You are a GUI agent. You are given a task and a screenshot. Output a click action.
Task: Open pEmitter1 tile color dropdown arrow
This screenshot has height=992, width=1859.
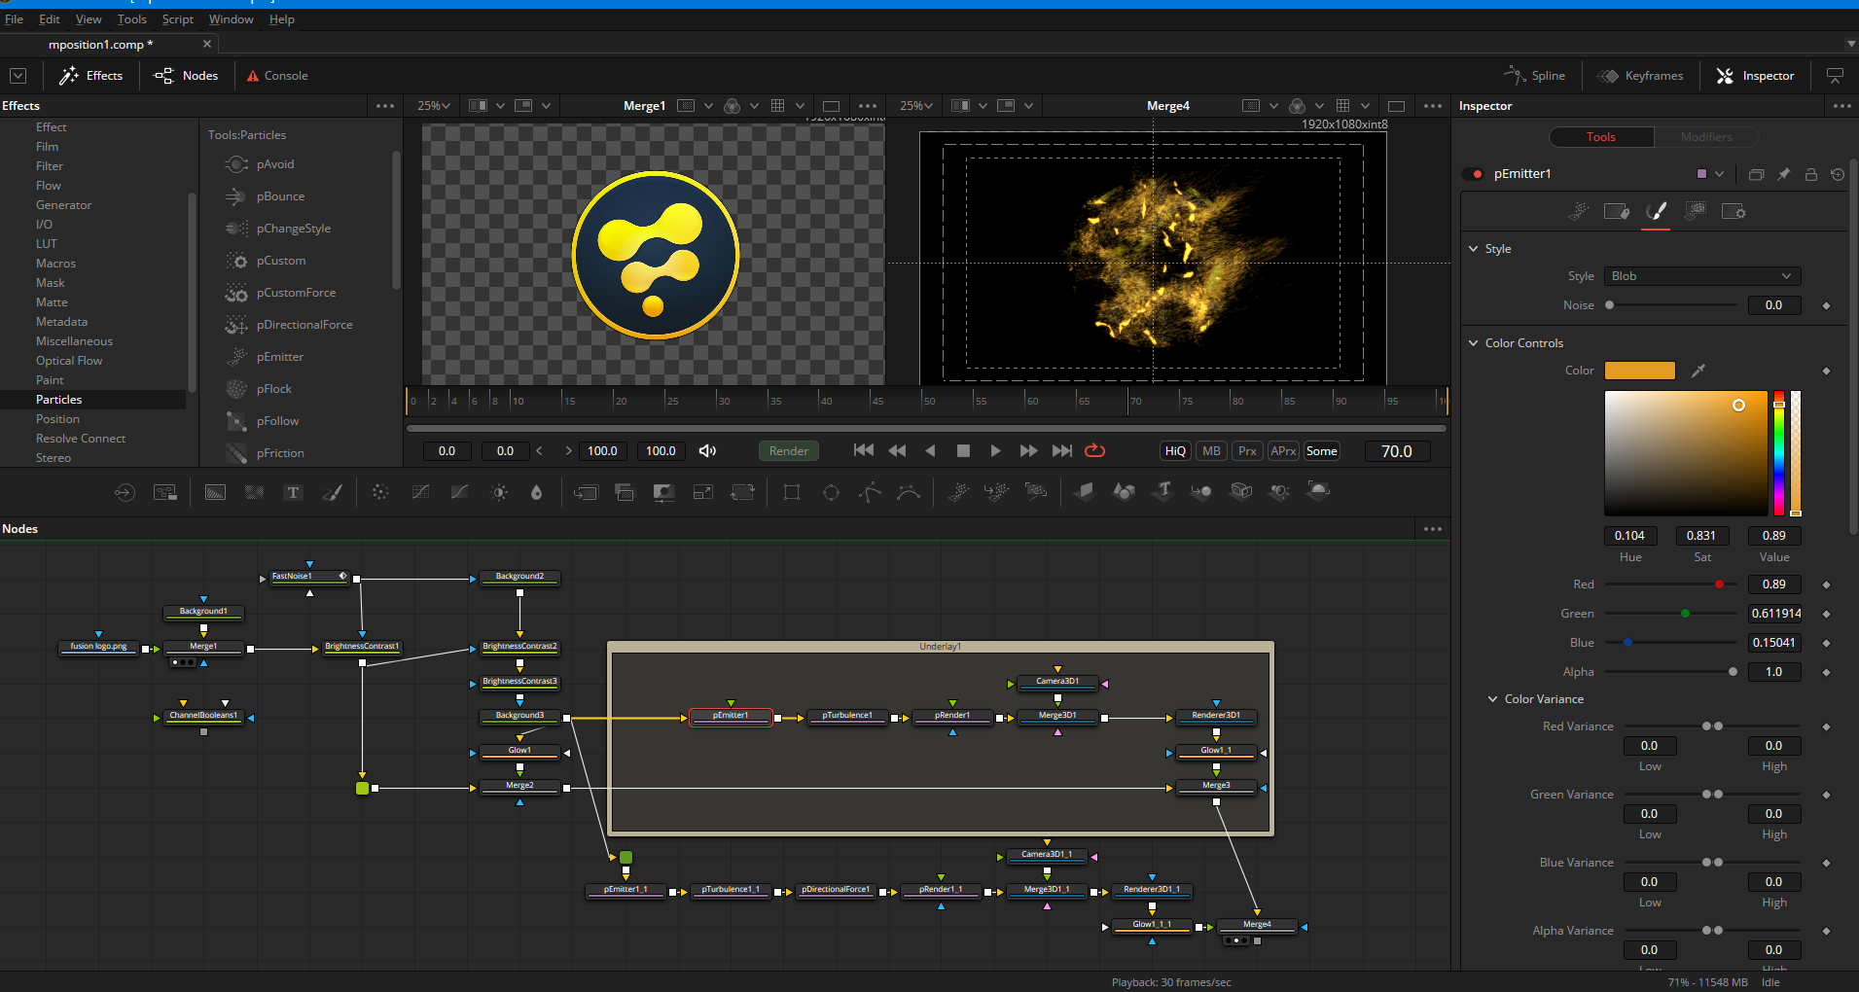pos(1719,174)
